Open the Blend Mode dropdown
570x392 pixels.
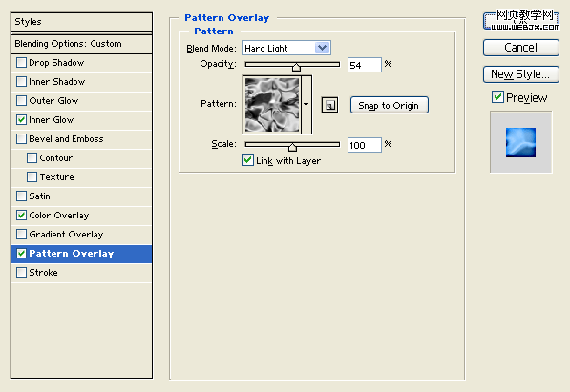coord(286,48)
